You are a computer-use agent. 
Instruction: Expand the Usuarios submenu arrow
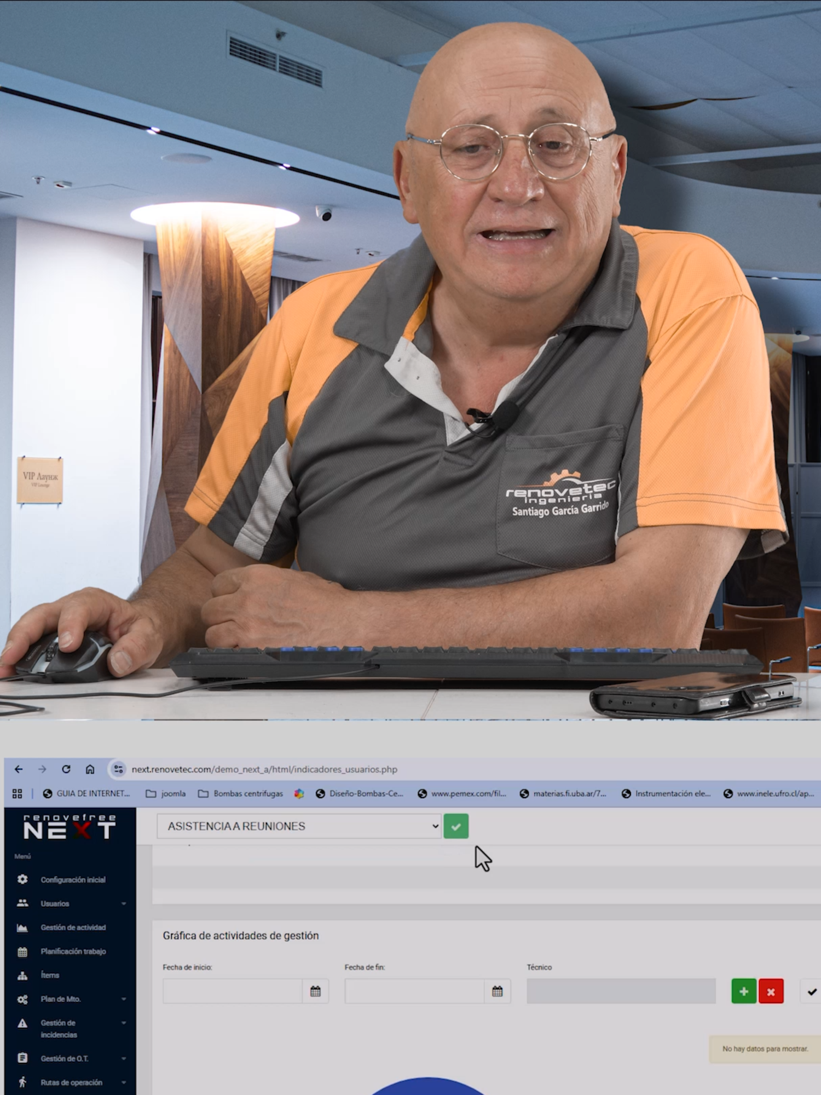(124, 903)
